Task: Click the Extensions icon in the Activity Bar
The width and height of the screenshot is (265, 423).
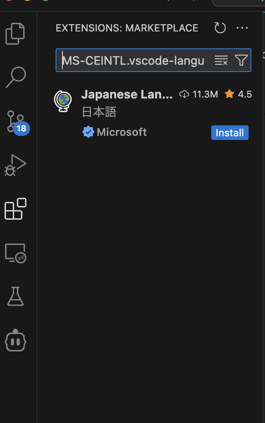Action: pos(15,209)
